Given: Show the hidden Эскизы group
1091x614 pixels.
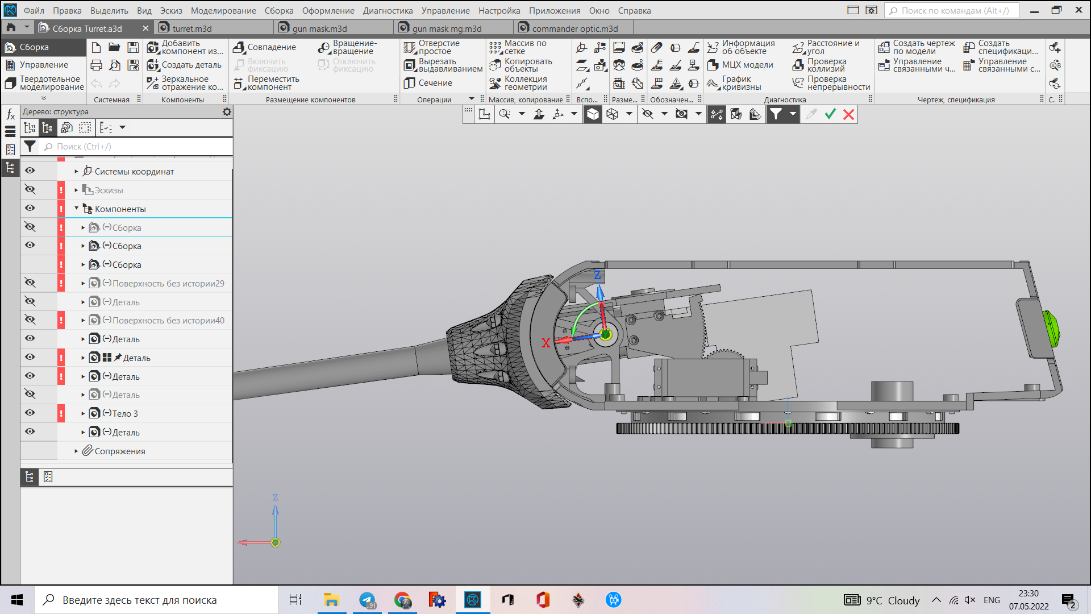Looking at the screenshot, I should click(30, 189).
